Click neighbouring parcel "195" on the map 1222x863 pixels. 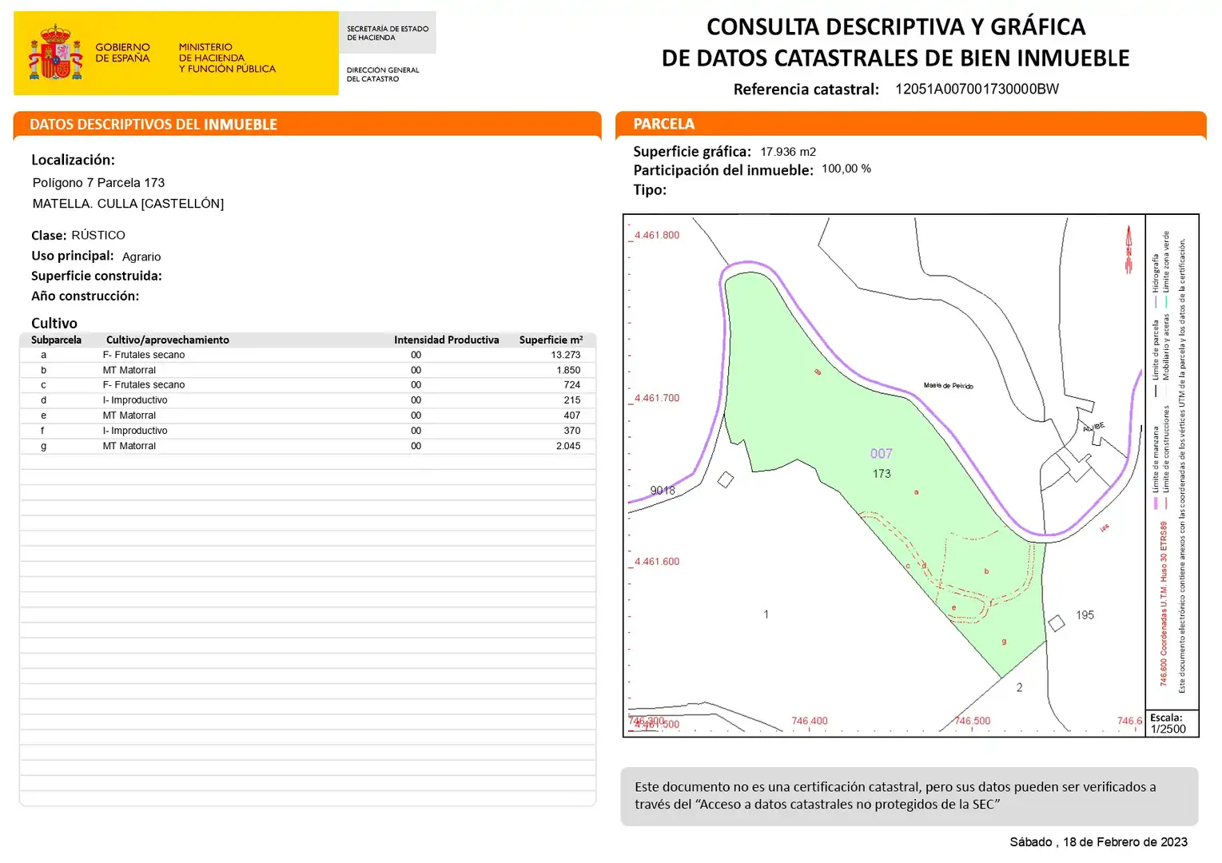pos(1085,615)
